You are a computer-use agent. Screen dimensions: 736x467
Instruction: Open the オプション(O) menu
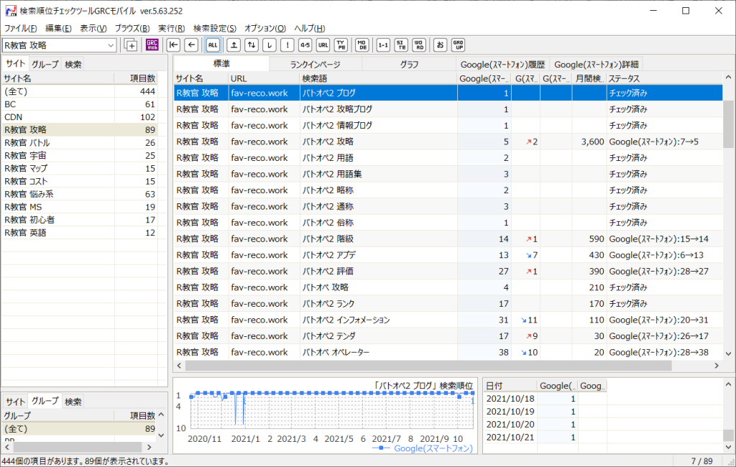(265, 28)
